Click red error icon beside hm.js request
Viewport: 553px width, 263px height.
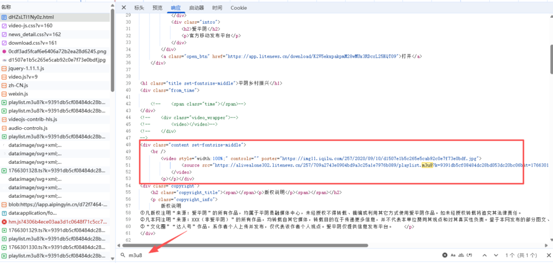click(x=4, y=222)
